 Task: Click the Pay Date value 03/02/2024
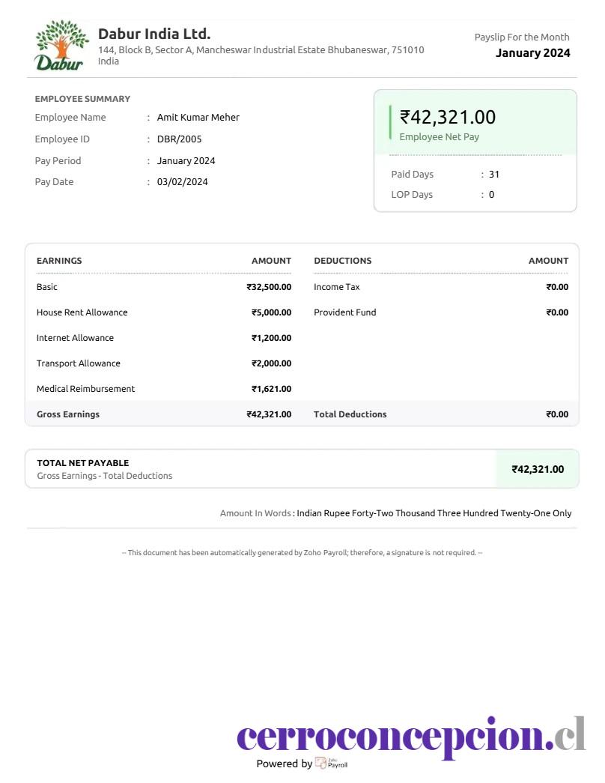pos(182,182)
